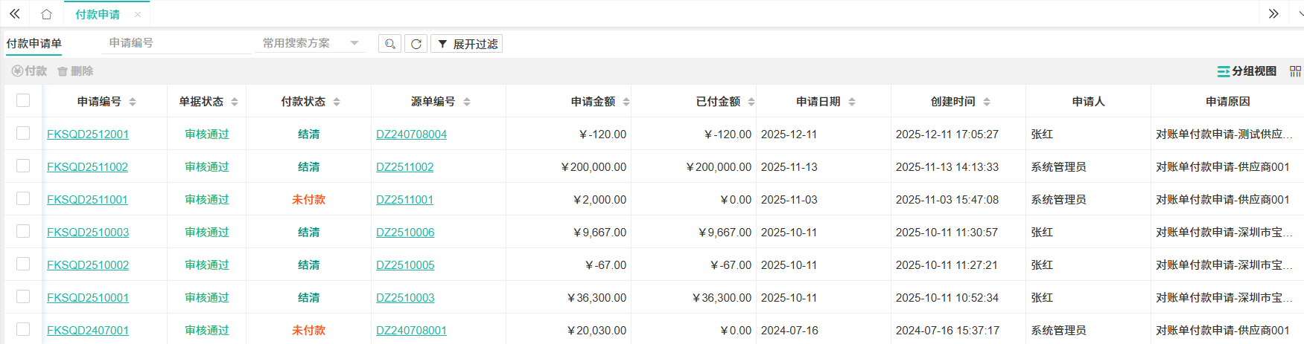Close the 付款申请 tab
Image resolution: width=1304 pixels, height=344 pixels.
coord(138,14)
